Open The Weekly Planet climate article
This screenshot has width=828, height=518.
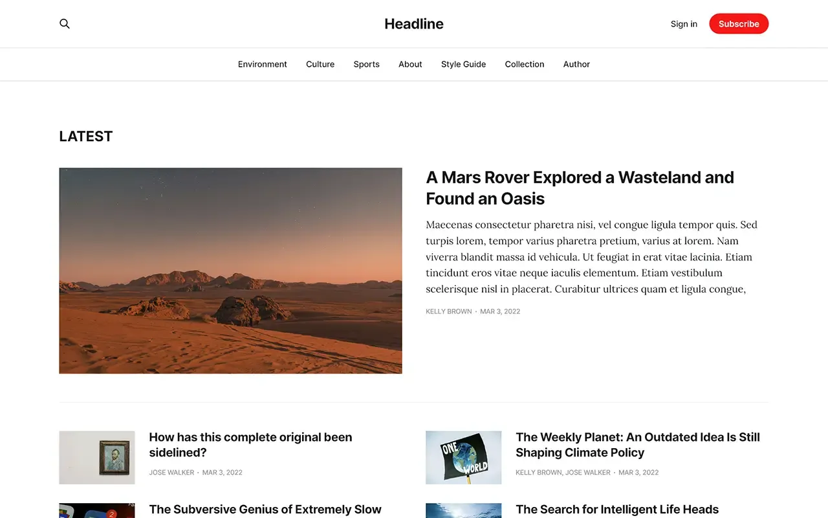[638, 445]
